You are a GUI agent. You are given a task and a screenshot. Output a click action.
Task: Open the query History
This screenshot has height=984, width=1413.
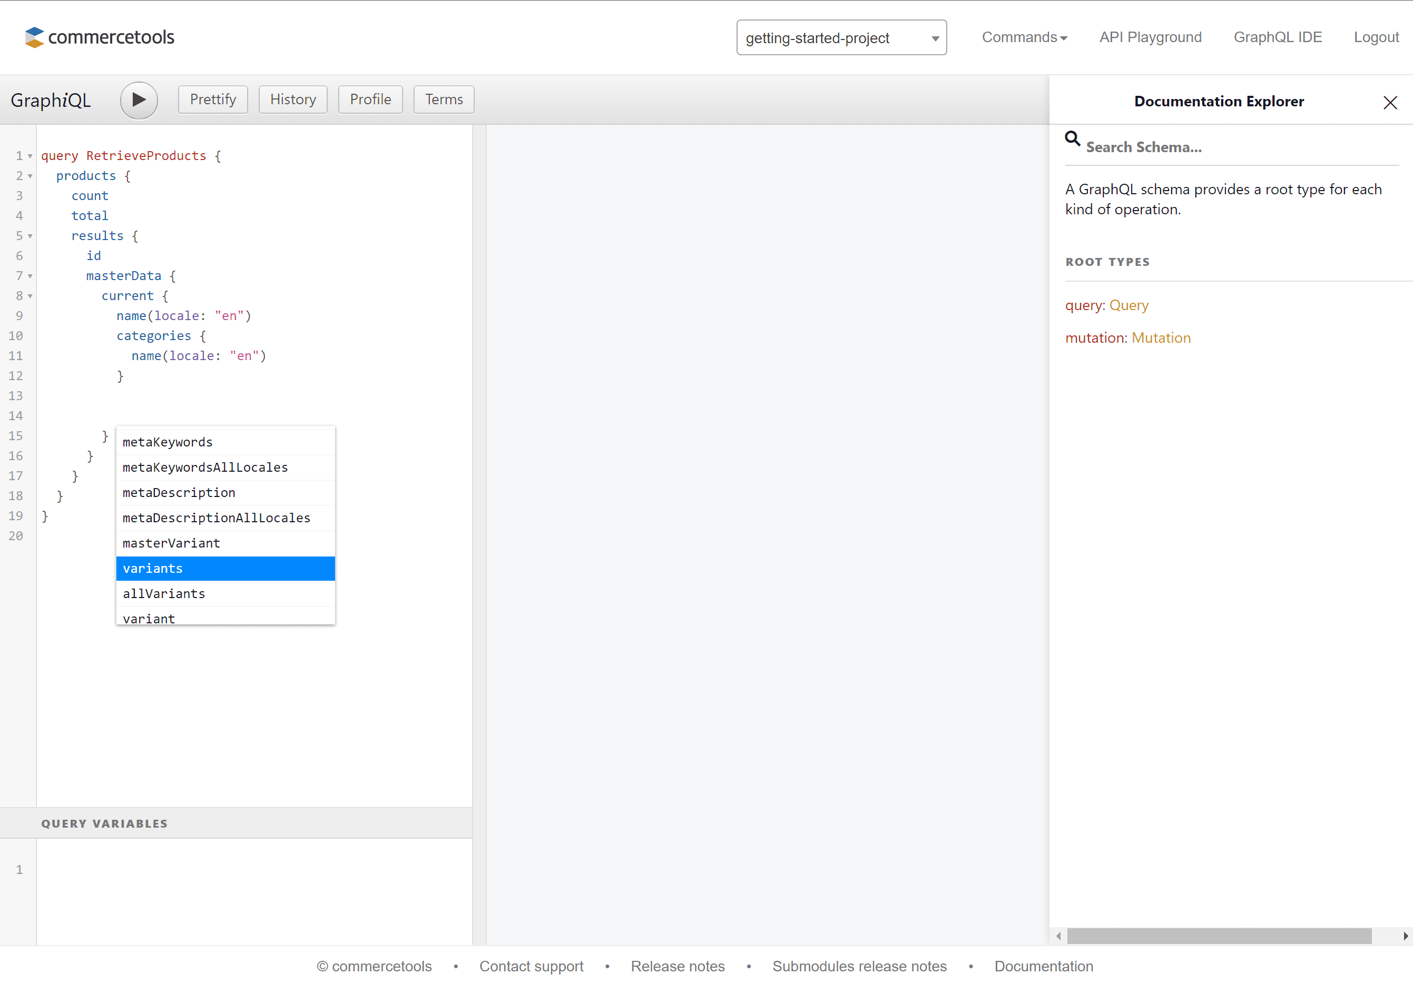pos(292,100)
